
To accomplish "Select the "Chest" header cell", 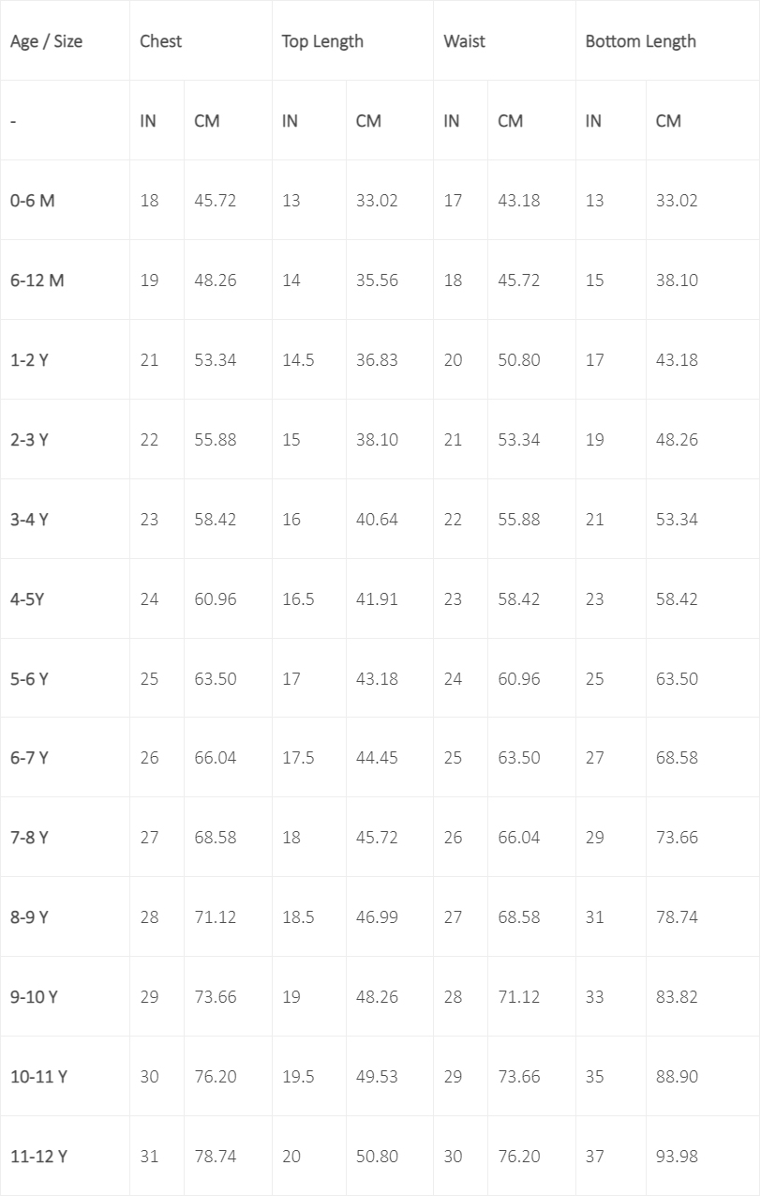I will coord(160,41).
